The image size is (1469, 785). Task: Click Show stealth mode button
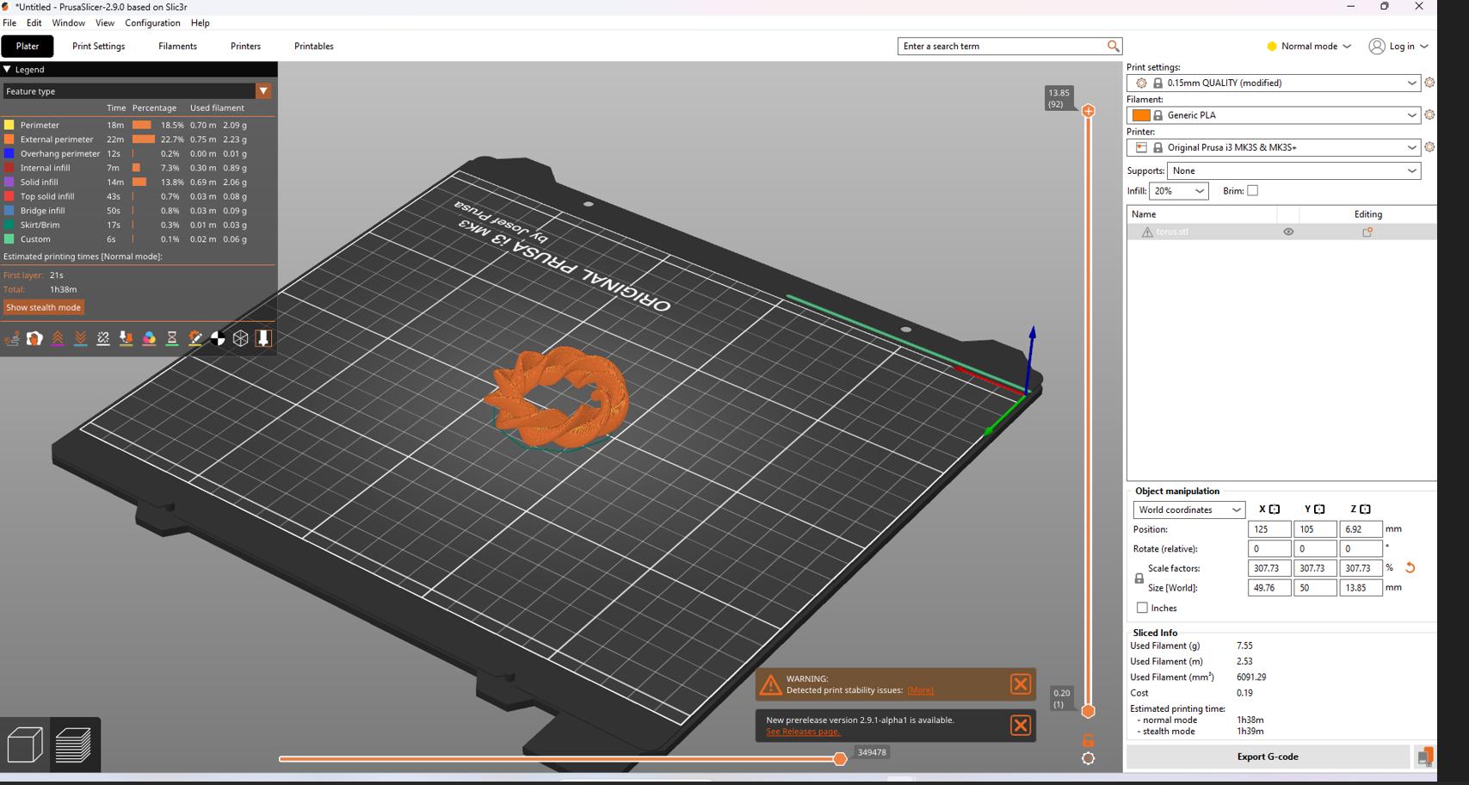pos(43,307)
